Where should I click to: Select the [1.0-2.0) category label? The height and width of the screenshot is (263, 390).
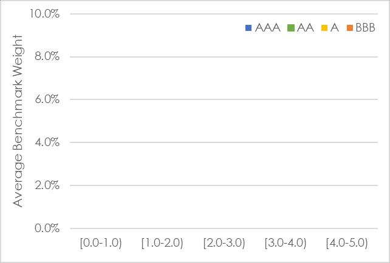pyautogui.click(x=162, y=243)
